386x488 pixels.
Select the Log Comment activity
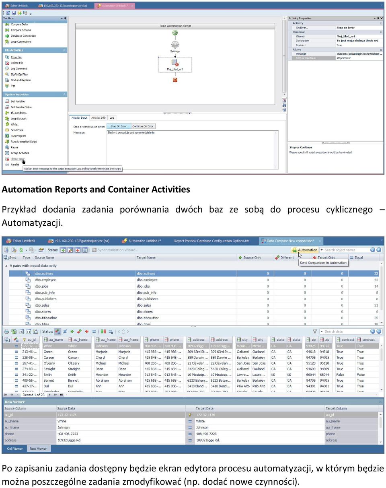pos(16,68)
